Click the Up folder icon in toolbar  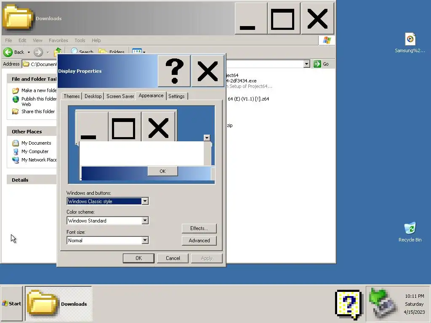(57, 52)
